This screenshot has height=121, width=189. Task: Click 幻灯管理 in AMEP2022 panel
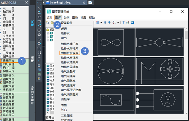pyautogui.click(x=9, y=64)
